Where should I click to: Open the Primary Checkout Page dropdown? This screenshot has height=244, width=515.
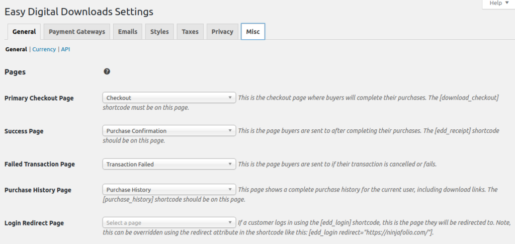point(169,98)
